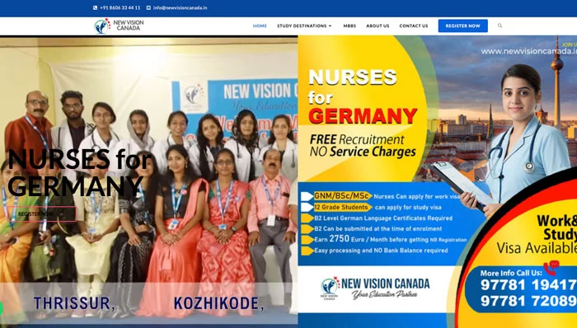
Task: Click the email envelope icon
Action: 148,7
